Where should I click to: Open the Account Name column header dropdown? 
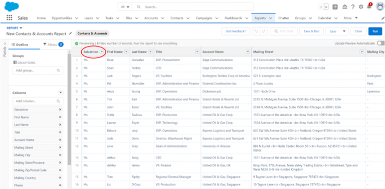(x=248, y=51)
